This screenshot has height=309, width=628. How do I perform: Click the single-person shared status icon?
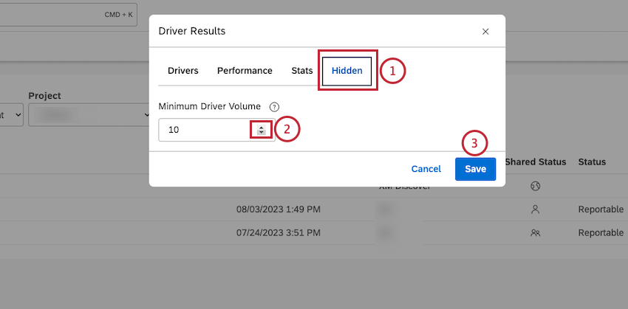pos(536,209)
